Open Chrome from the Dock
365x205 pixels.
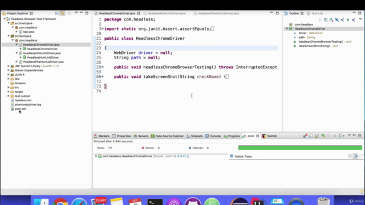(x=60, y=201)
